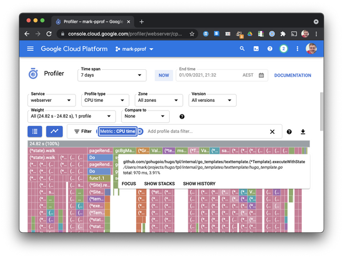343x258 pixels.
Task: Open the calendar picker for End time
Action: [261, 76]
